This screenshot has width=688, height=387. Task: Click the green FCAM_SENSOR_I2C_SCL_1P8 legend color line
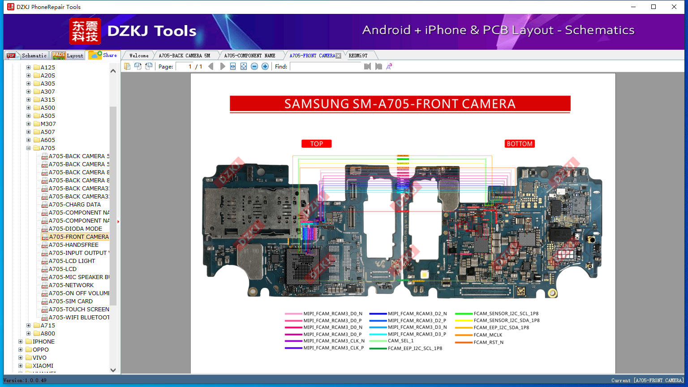(x=464, y=314)
